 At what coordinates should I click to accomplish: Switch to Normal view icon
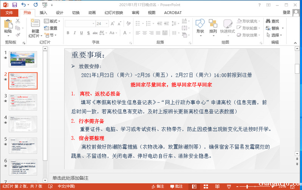(194, 186)
